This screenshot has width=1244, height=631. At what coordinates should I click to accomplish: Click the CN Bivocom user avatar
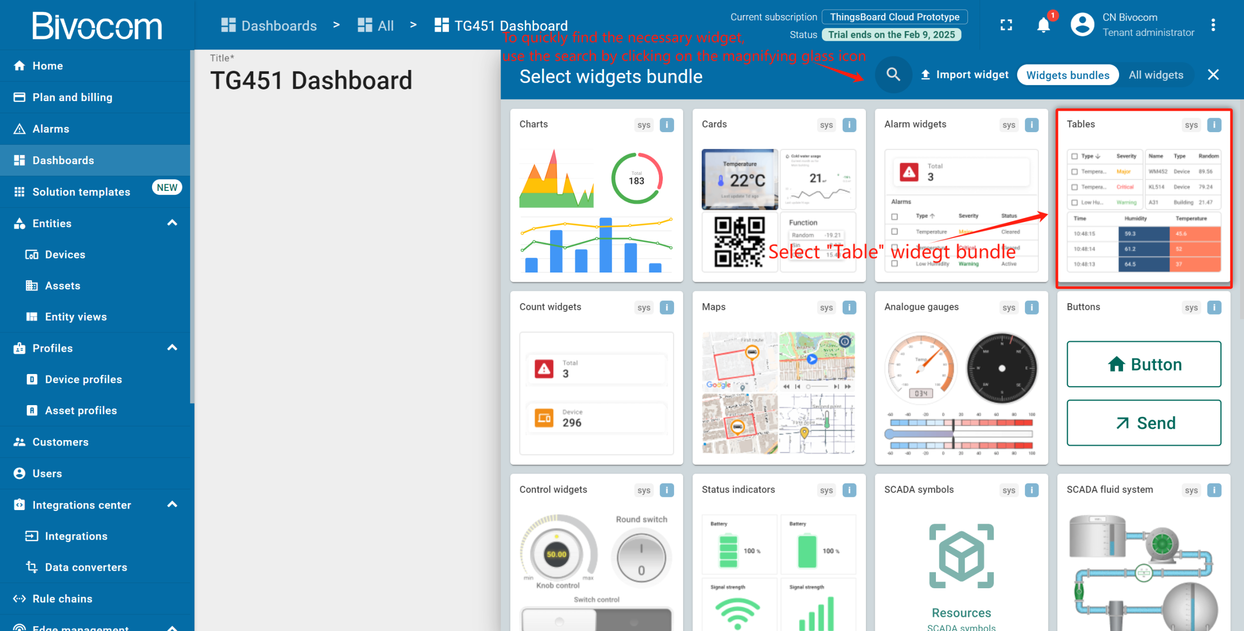tap(1082, 25)
